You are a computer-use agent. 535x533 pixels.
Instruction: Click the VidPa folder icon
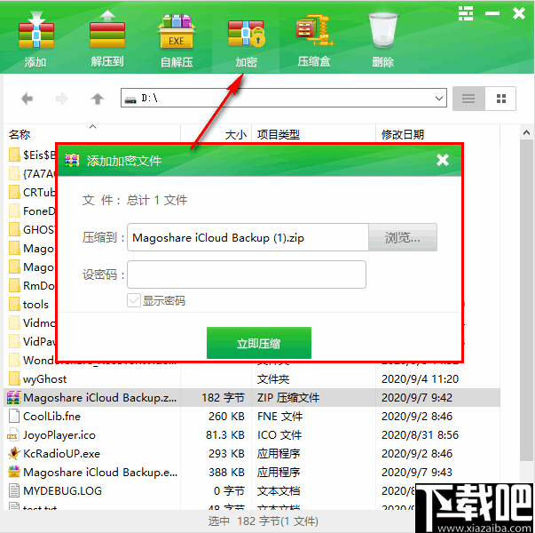[x=14, y=341]
